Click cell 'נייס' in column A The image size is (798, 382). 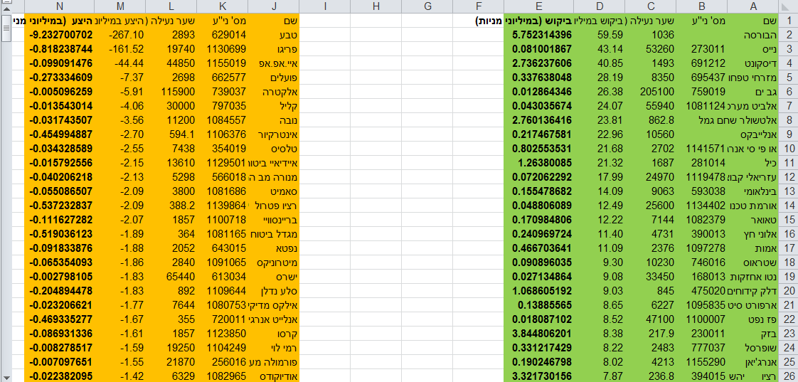753,49
